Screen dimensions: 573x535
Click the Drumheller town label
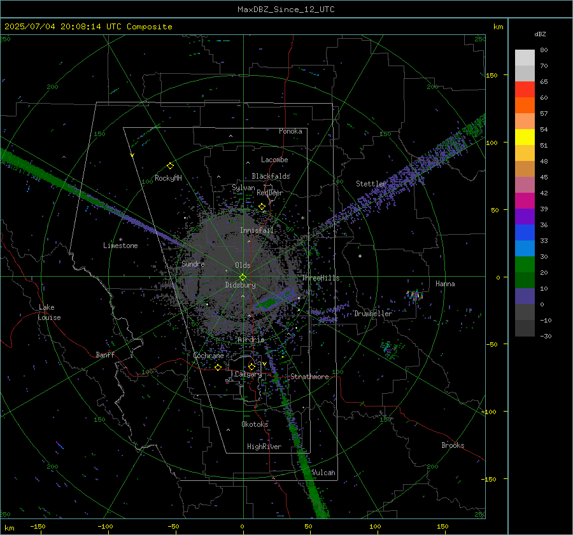pos(373,314)
